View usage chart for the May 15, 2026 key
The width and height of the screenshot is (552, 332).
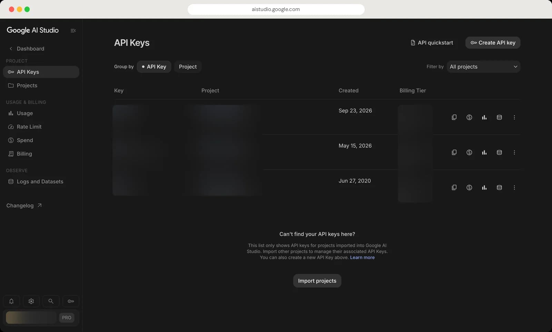(484, 152)
